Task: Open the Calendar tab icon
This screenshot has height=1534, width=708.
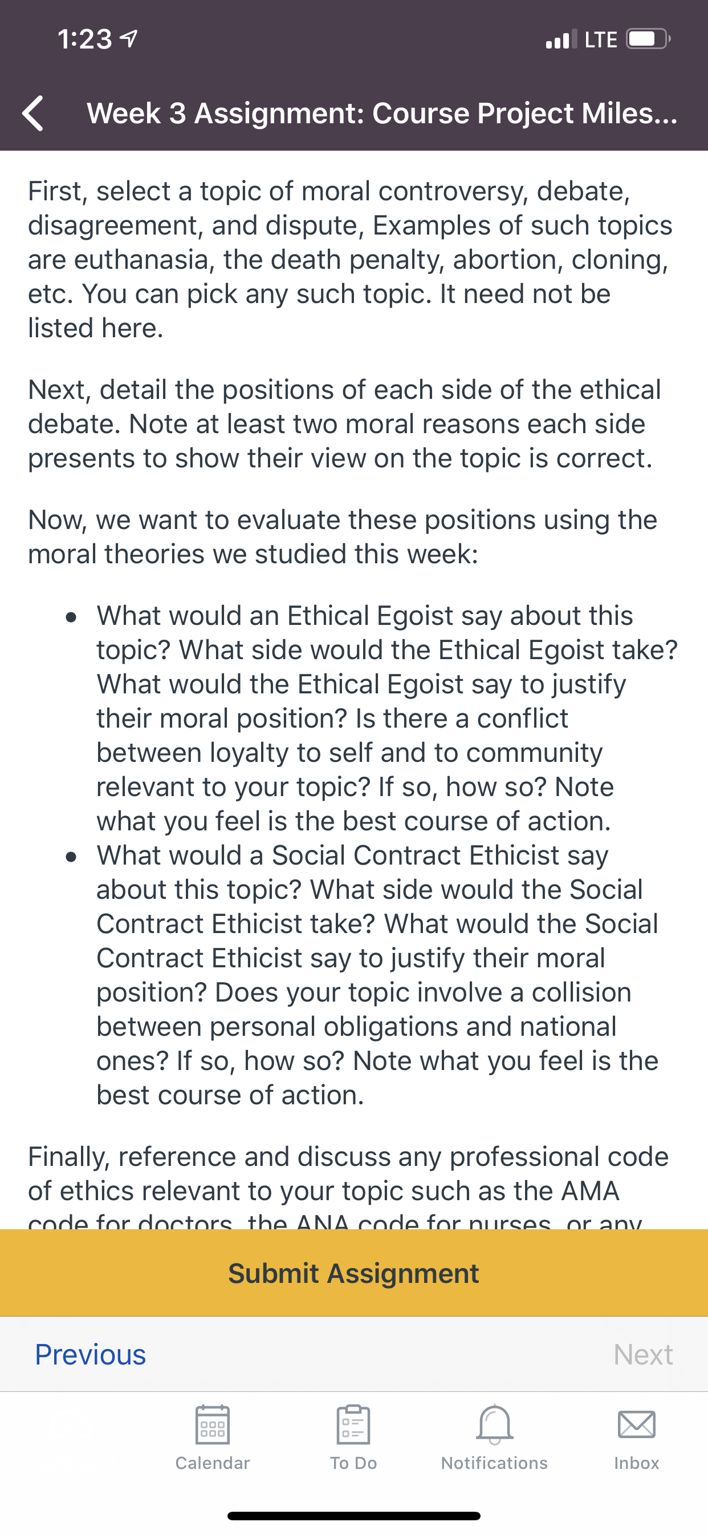Action: [213, 1424]
